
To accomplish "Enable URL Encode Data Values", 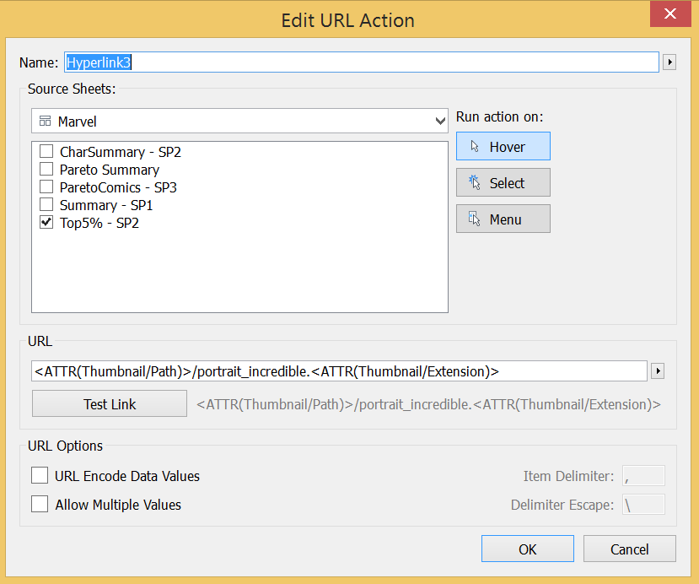I will click(x=38, y=475).
